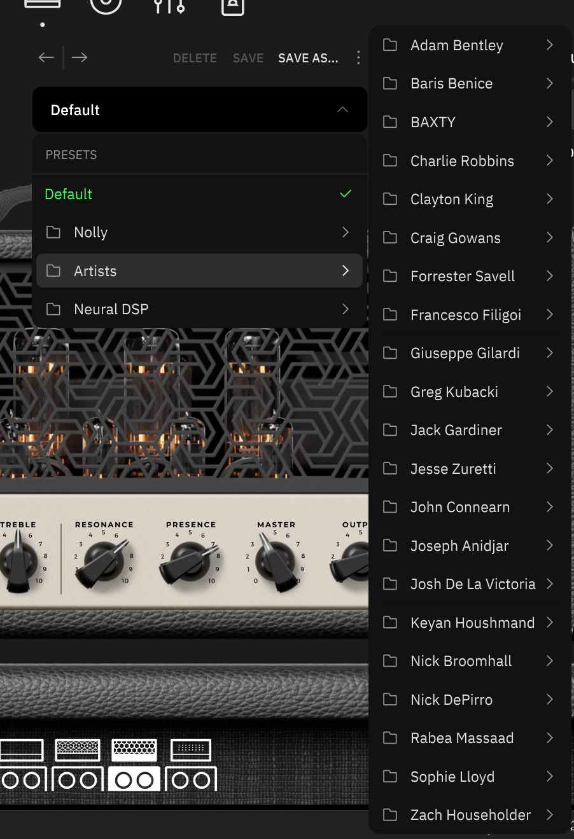
Task: Expand Neural DSP folder via its chevron
Action: click(x=346, y=309)
